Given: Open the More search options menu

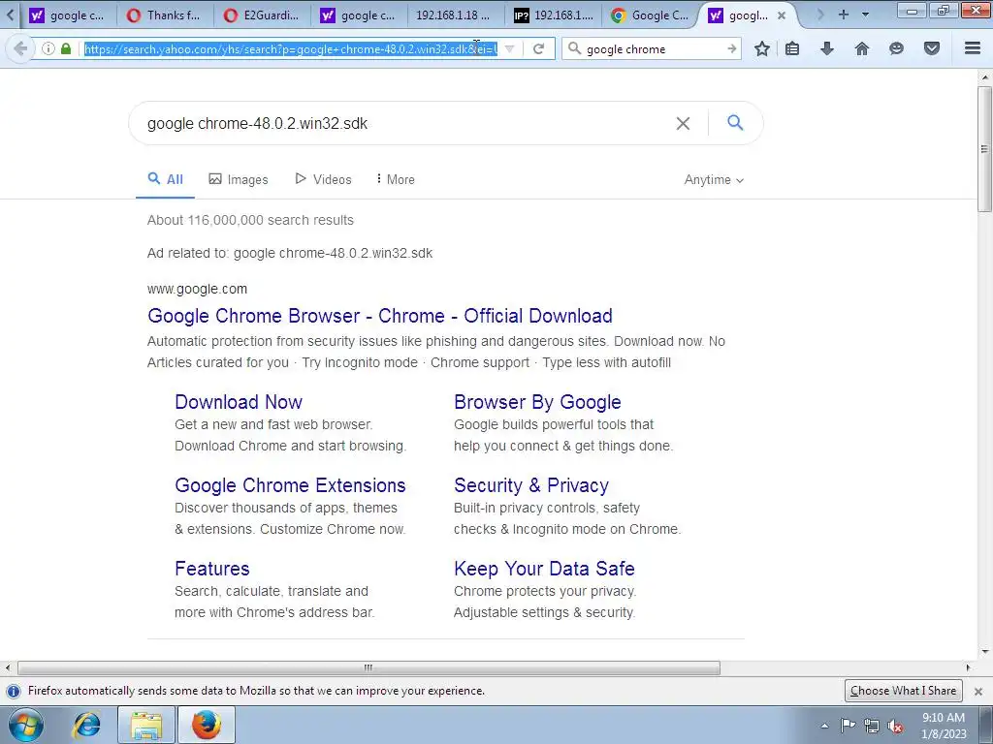Looking at the screenshot, I should point(396,179).
